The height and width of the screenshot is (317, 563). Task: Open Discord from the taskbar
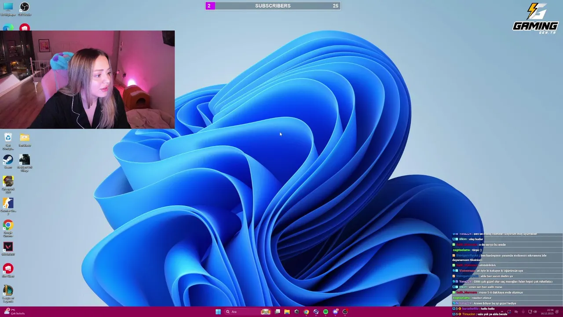pos(335,312)
